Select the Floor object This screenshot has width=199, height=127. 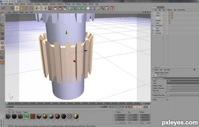[x=157, y=28]
